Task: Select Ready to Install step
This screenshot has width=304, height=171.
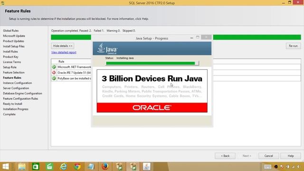Action: coord(12,104)
